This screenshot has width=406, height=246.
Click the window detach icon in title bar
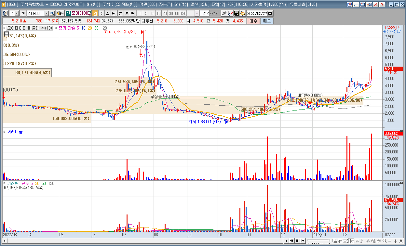click(x=349, y=5)
